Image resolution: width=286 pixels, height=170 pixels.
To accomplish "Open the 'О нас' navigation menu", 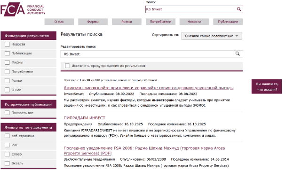I will coord(59,22).
